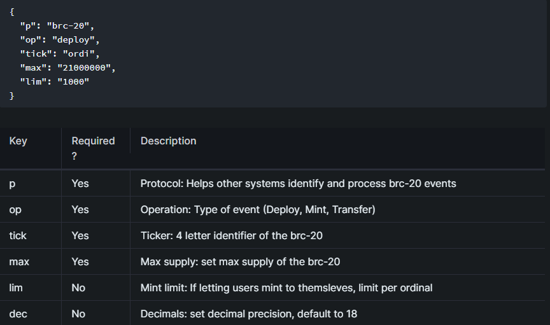Click the "p" key cell
Screen dimensions: 550x325
[x=12, y=184]
